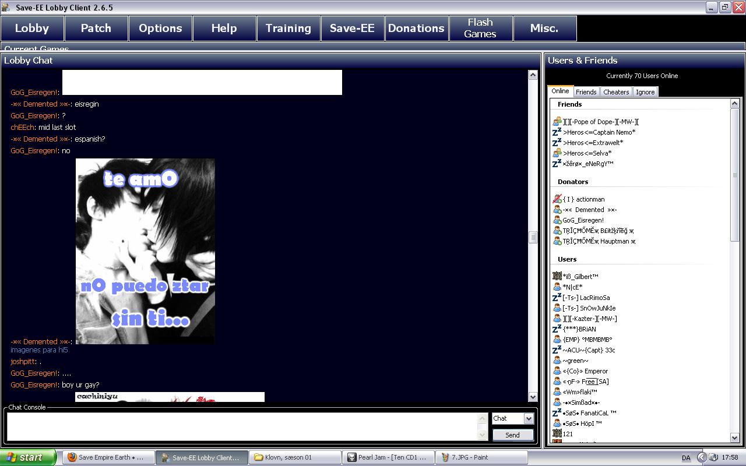Click the castle icon next to user 121
Viewport: 746px width, 466px height.
tap(557, 433)
